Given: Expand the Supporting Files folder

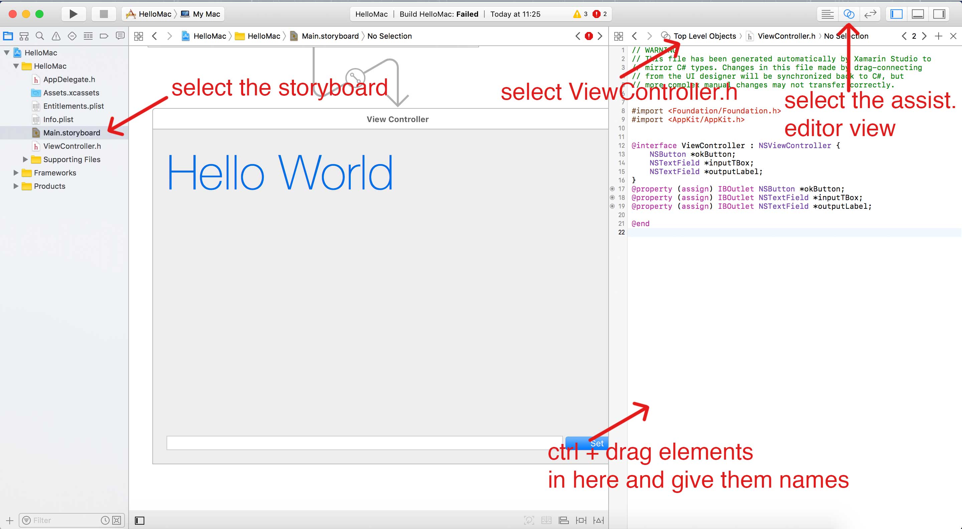Looking at the screenshot, I should point(25,159).
